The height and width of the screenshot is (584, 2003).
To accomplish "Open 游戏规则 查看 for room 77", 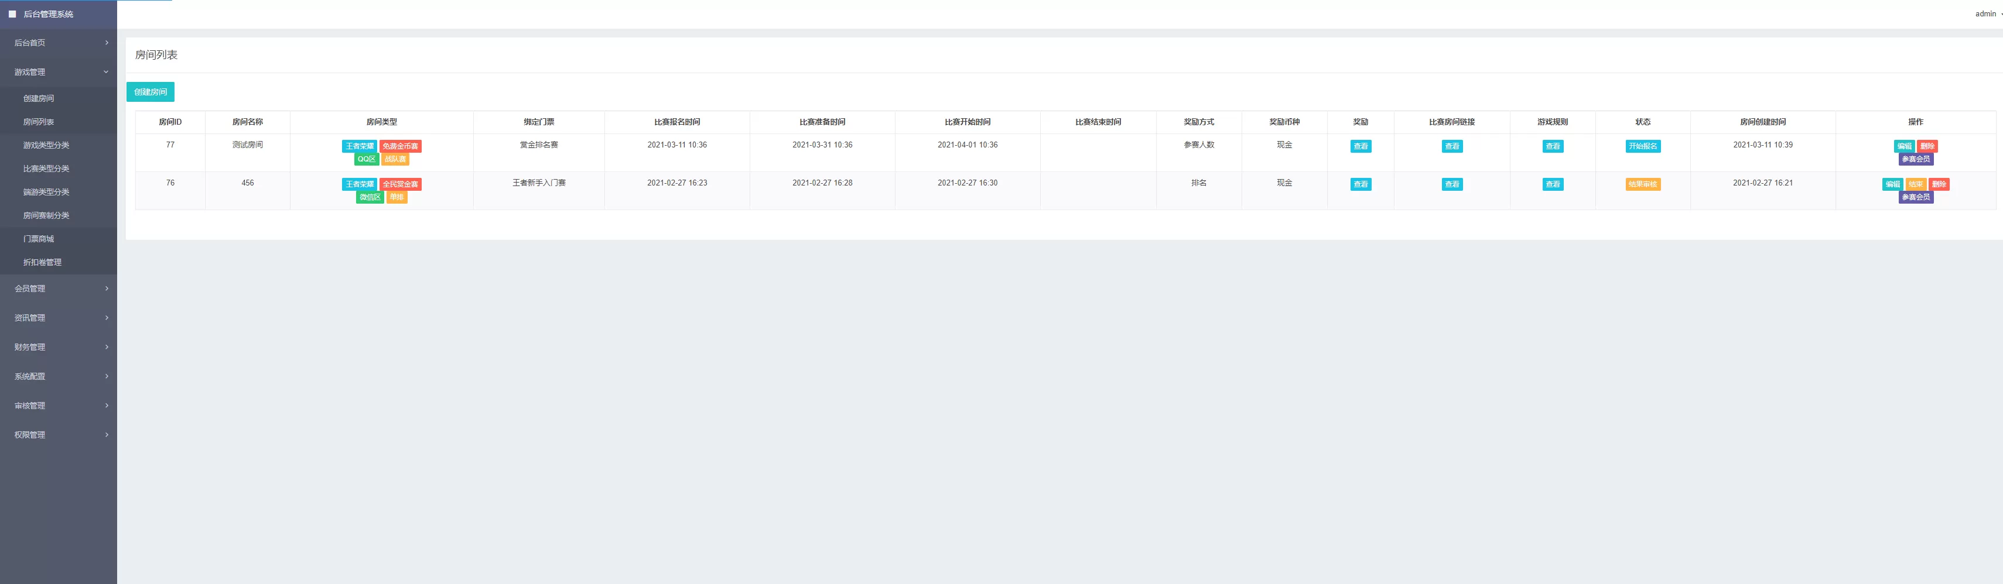I will tap(1552, 146).
